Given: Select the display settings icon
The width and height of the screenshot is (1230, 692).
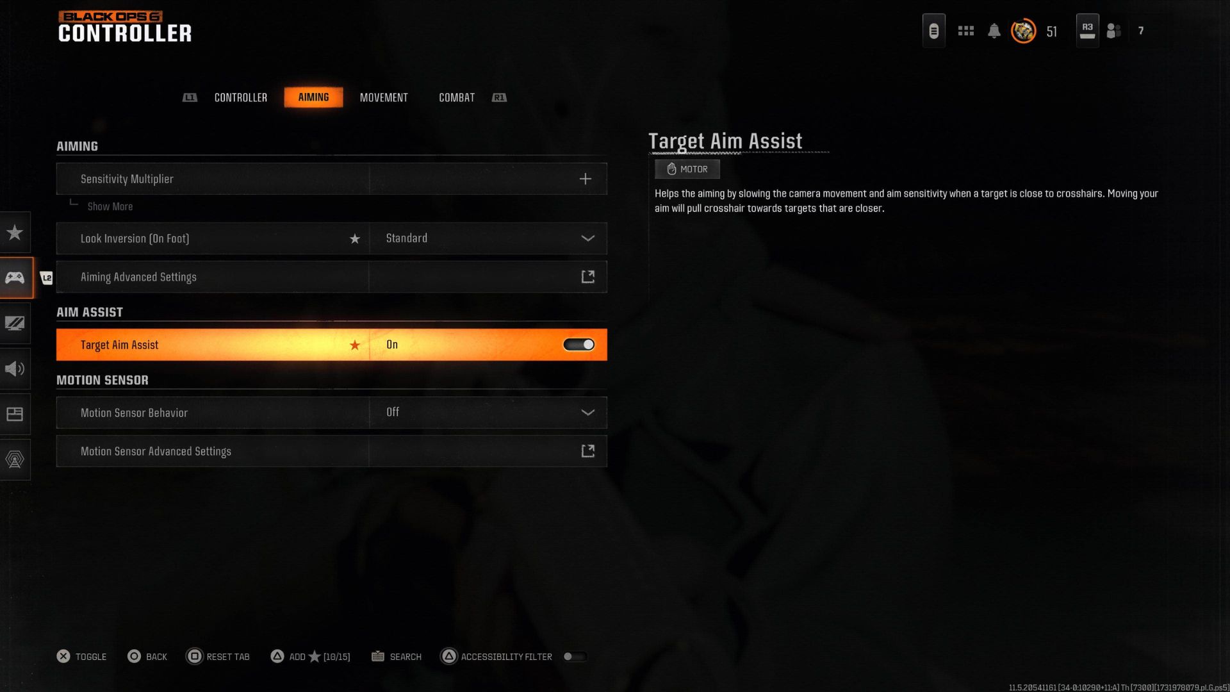Looking at the screenshot, I should pos(15,322).
